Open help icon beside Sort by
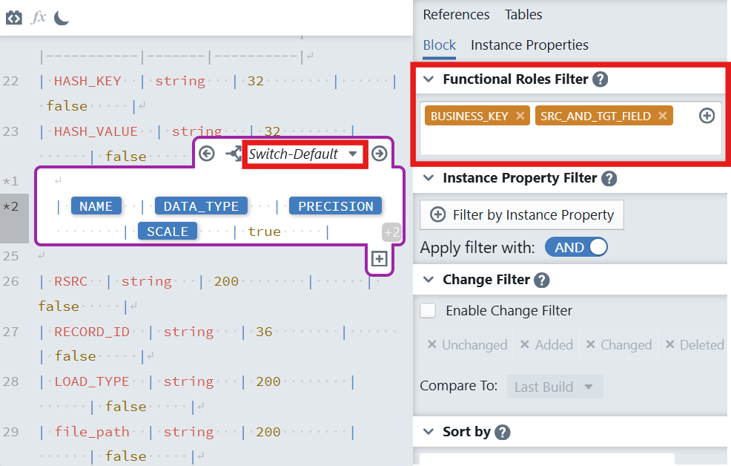731x466 pixels. point(502,432)
